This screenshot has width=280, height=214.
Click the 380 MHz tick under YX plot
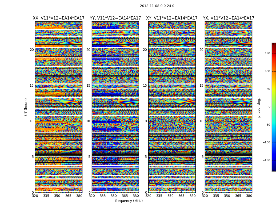(249, 196)
